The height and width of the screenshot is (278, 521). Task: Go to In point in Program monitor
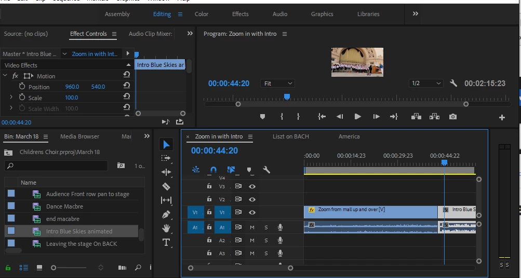(x=322, y=117)
